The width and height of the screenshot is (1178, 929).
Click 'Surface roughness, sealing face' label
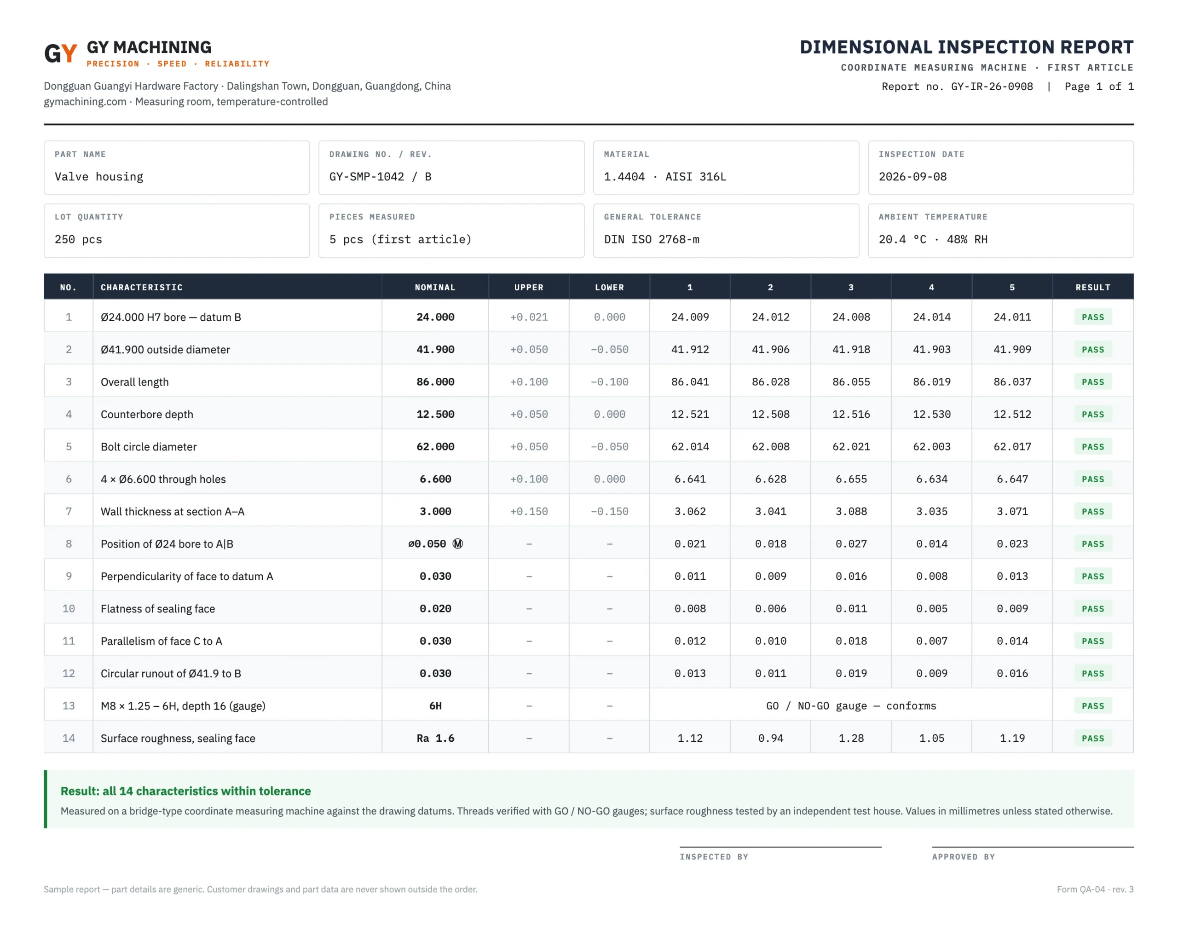pos(178,738)
